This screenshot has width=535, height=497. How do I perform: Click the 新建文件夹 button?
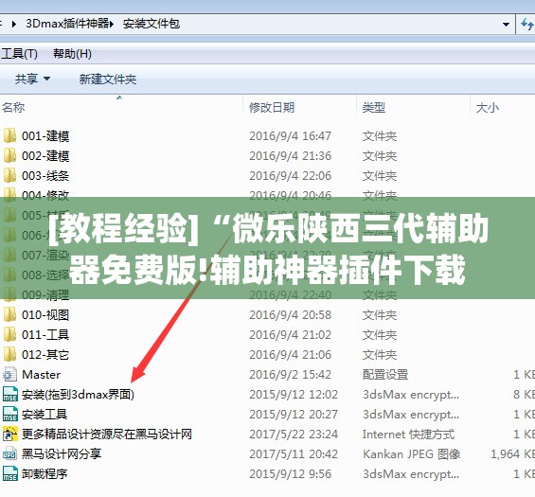pos(108,80)
